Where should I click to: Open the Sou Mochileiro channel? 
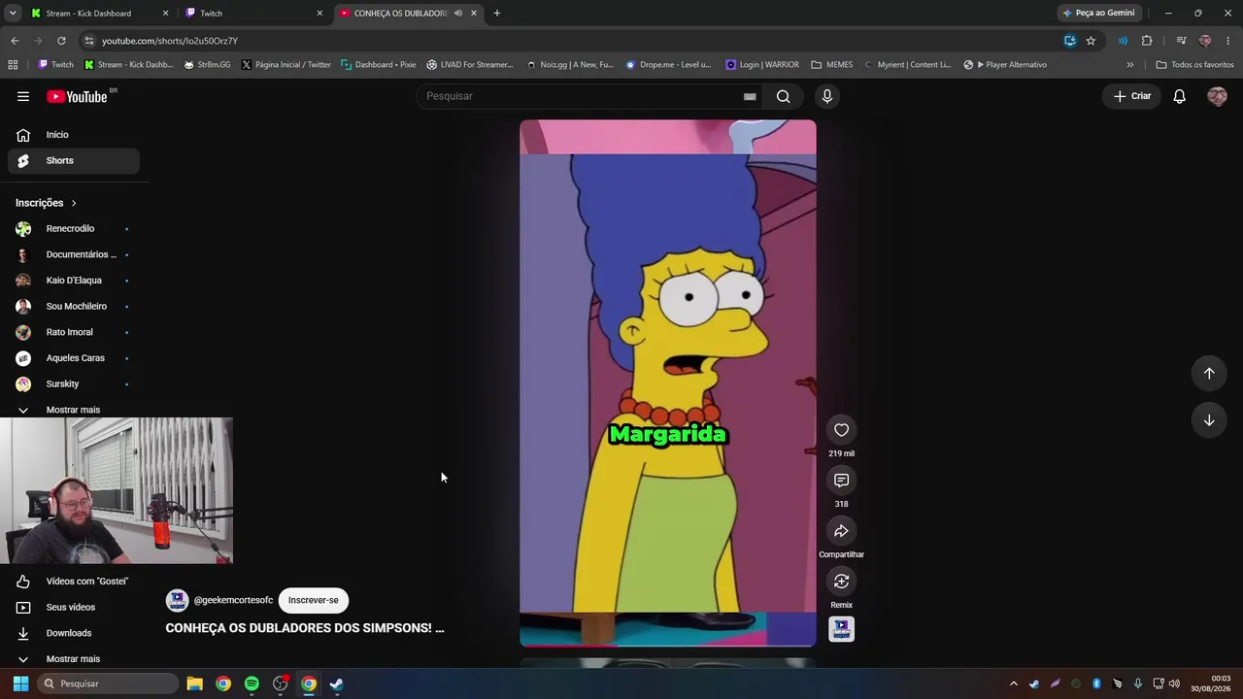point(74,307)
